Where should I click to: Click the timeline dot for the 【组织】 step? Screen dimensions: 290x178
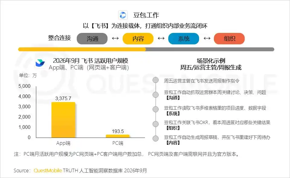156,124
